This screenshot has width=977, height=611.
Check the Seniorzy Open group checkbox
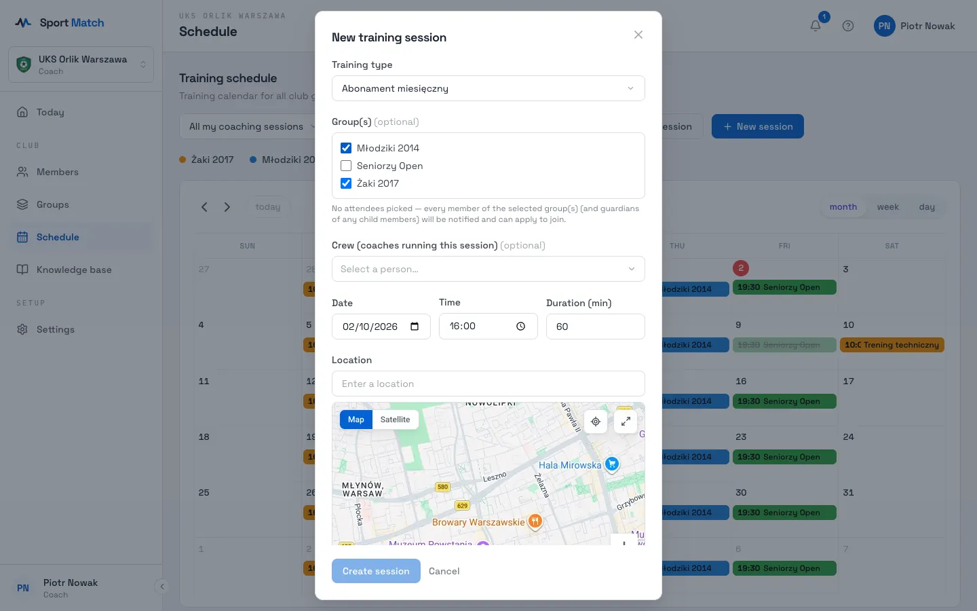(x=346, y=166)
